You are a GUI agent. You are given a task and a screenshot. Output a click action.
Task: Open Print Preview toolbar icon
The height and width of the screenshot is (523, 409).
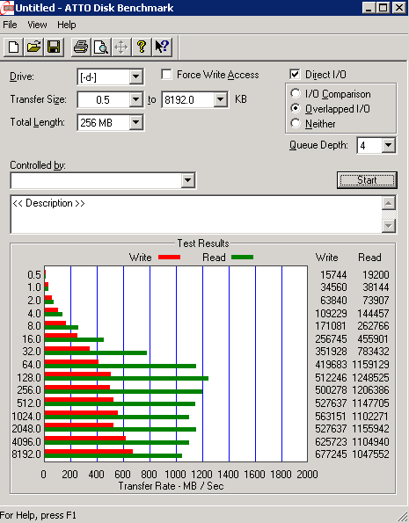pos(101,47)
